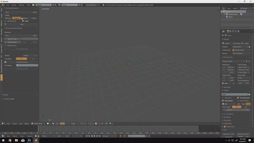
Task: Toggle the record auto-keyframe button
Action: pos(120,136)
